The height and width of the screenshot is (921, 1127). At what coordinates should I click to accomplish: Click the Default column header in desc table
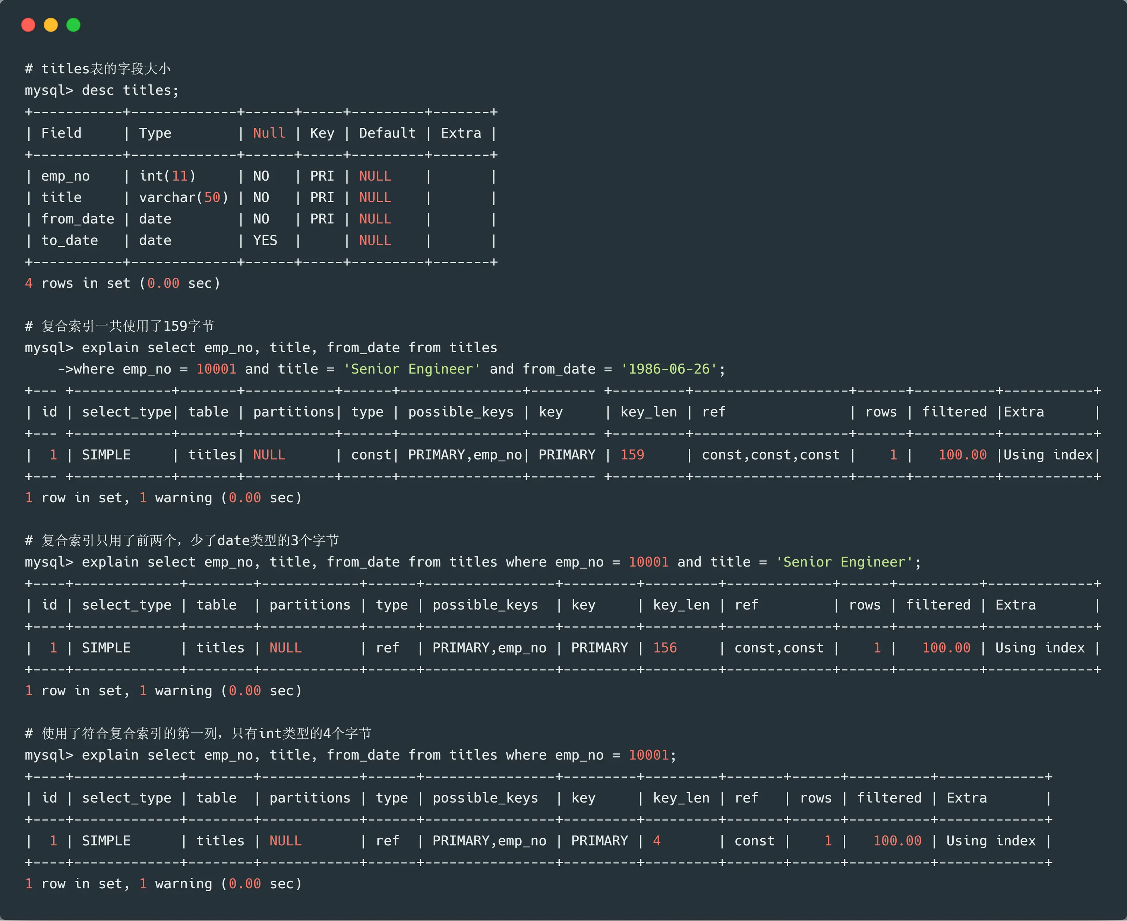[x=387, y=133]
